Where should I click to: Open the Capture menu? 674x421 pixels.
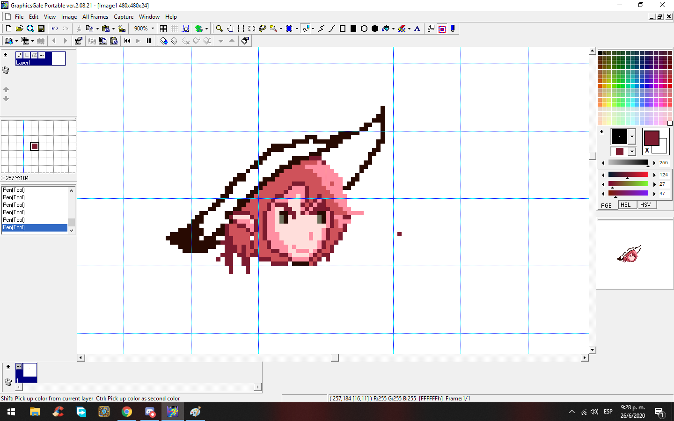pyautogui.click(x=124, y=17)
